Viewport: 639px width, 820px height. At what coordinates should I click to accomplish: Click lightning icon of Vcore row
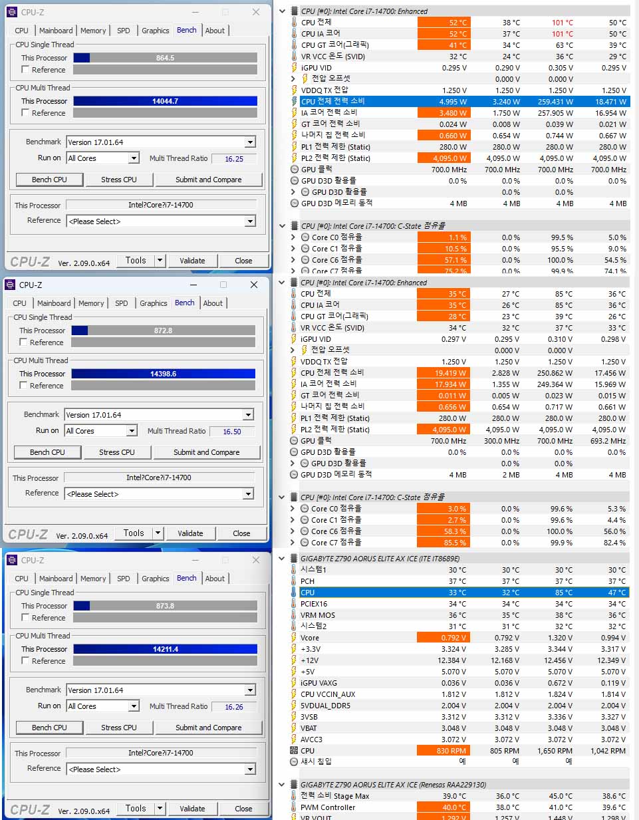tap(294, 637)
